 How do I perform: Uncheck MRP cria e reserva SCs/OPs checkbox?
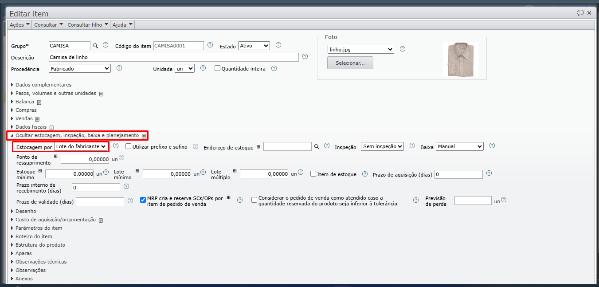143,200
